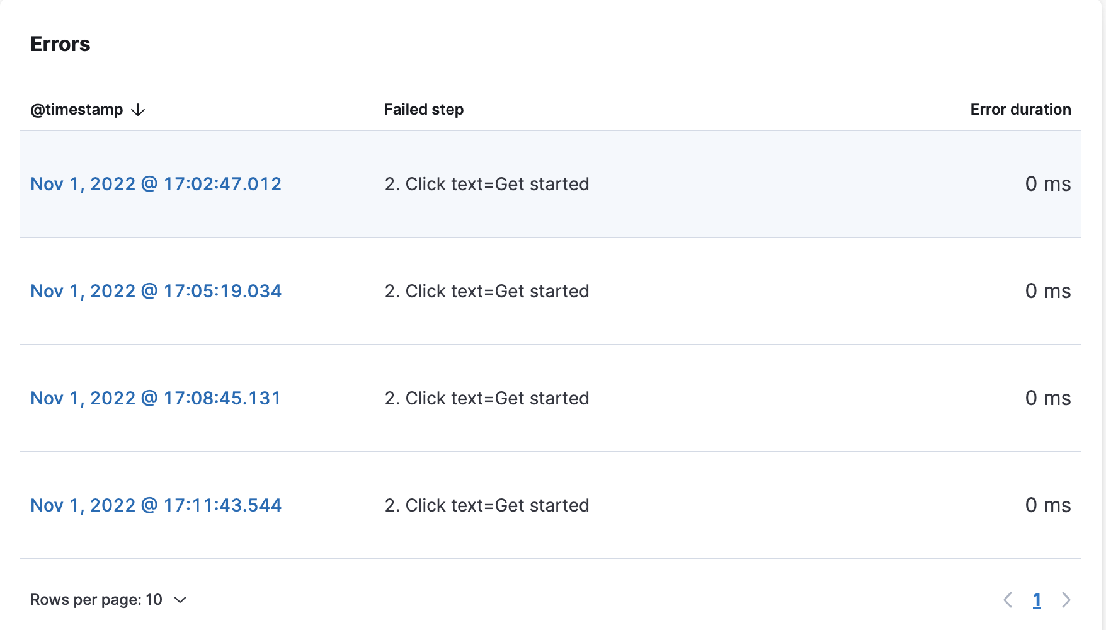Collapse the rows per page dropdown

tap(180, 600)
